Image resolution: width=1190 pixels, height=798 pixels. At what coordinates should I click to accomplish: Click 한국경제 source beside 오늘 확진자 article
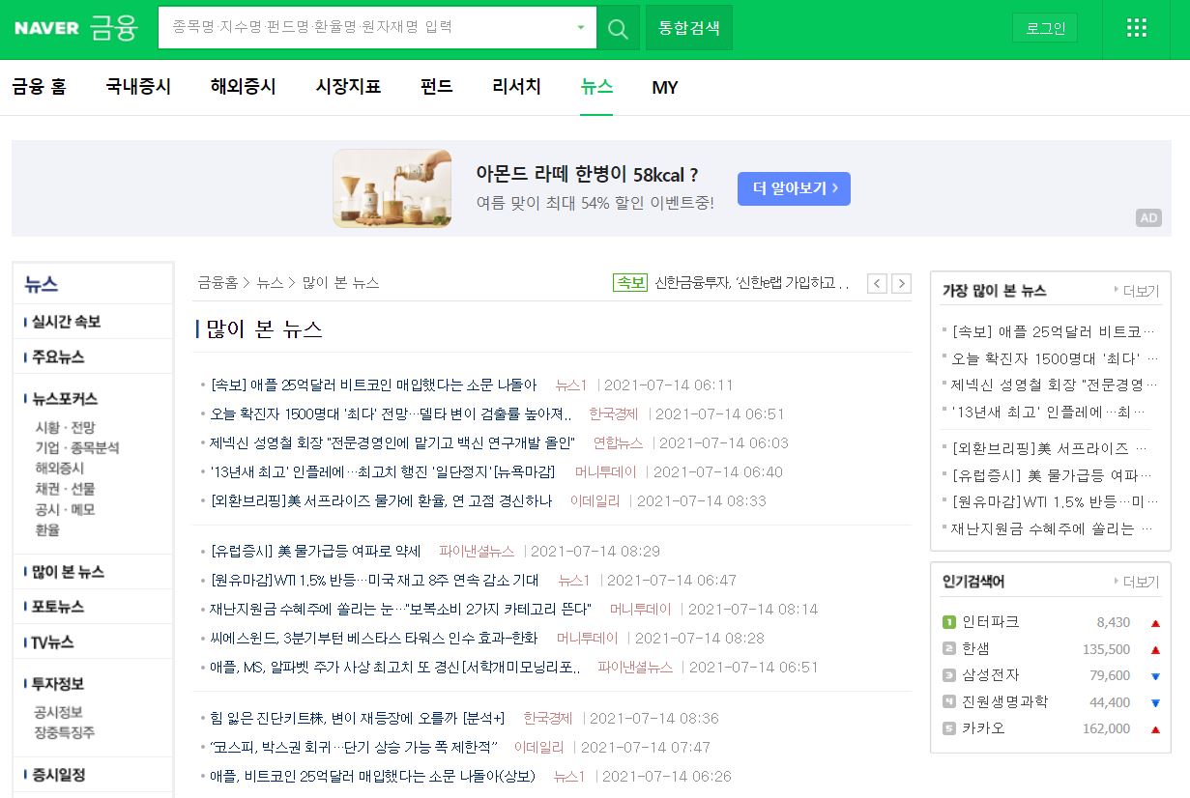(614, 414)
